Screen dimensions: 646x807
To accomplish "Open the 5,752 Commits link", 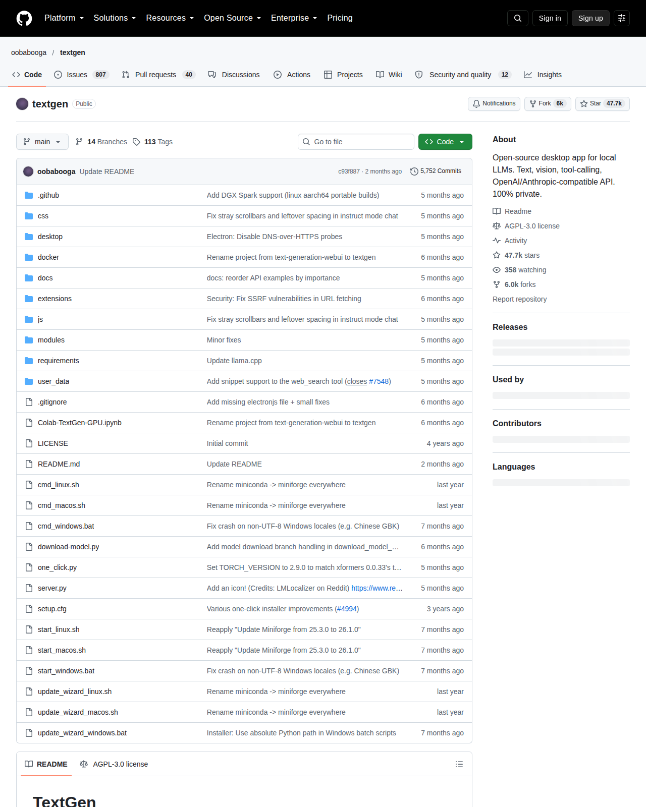I will 436,171.
